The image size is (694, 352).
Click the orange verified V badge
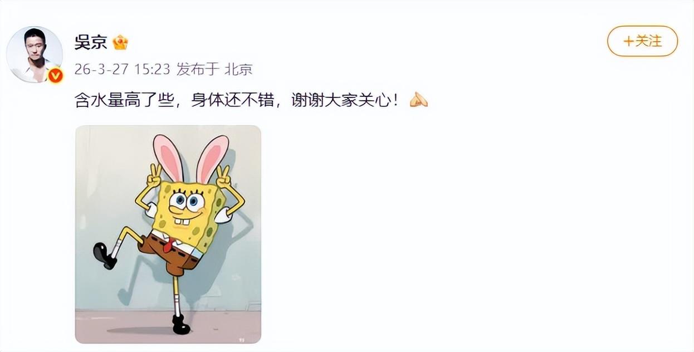tap(55, 75)
